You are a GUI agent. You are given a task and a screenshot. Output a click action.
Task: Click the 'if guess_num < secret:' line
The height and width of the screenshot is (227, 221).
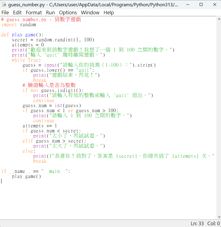coord(52,131)
